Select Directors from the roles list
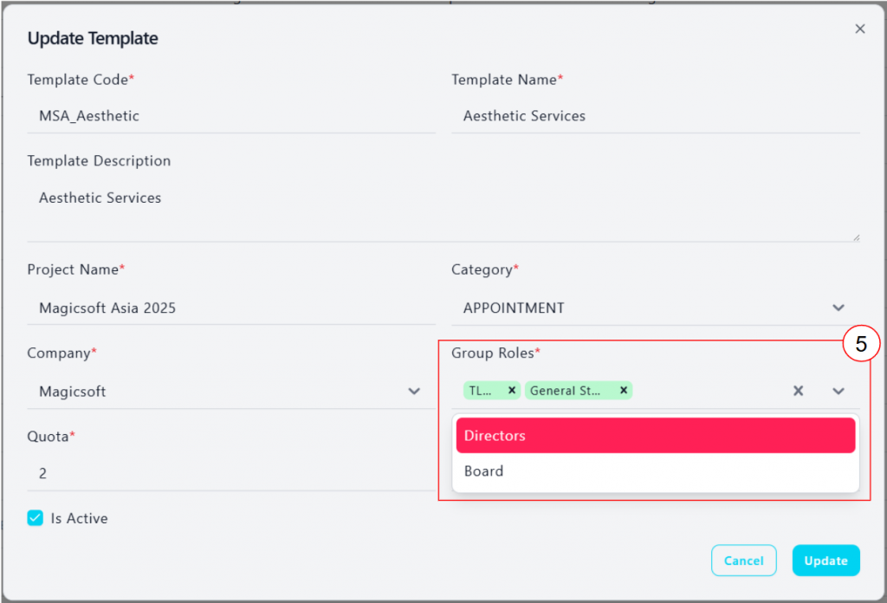 click(655, 436)
